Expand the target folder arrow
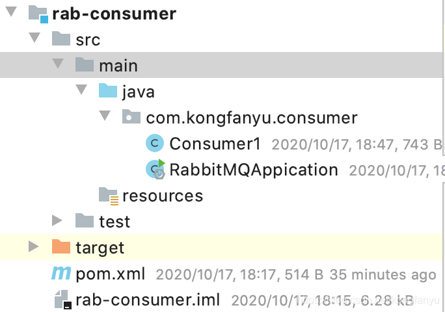The height and width of the screenshot is (312, 445). tap(34, 247)
